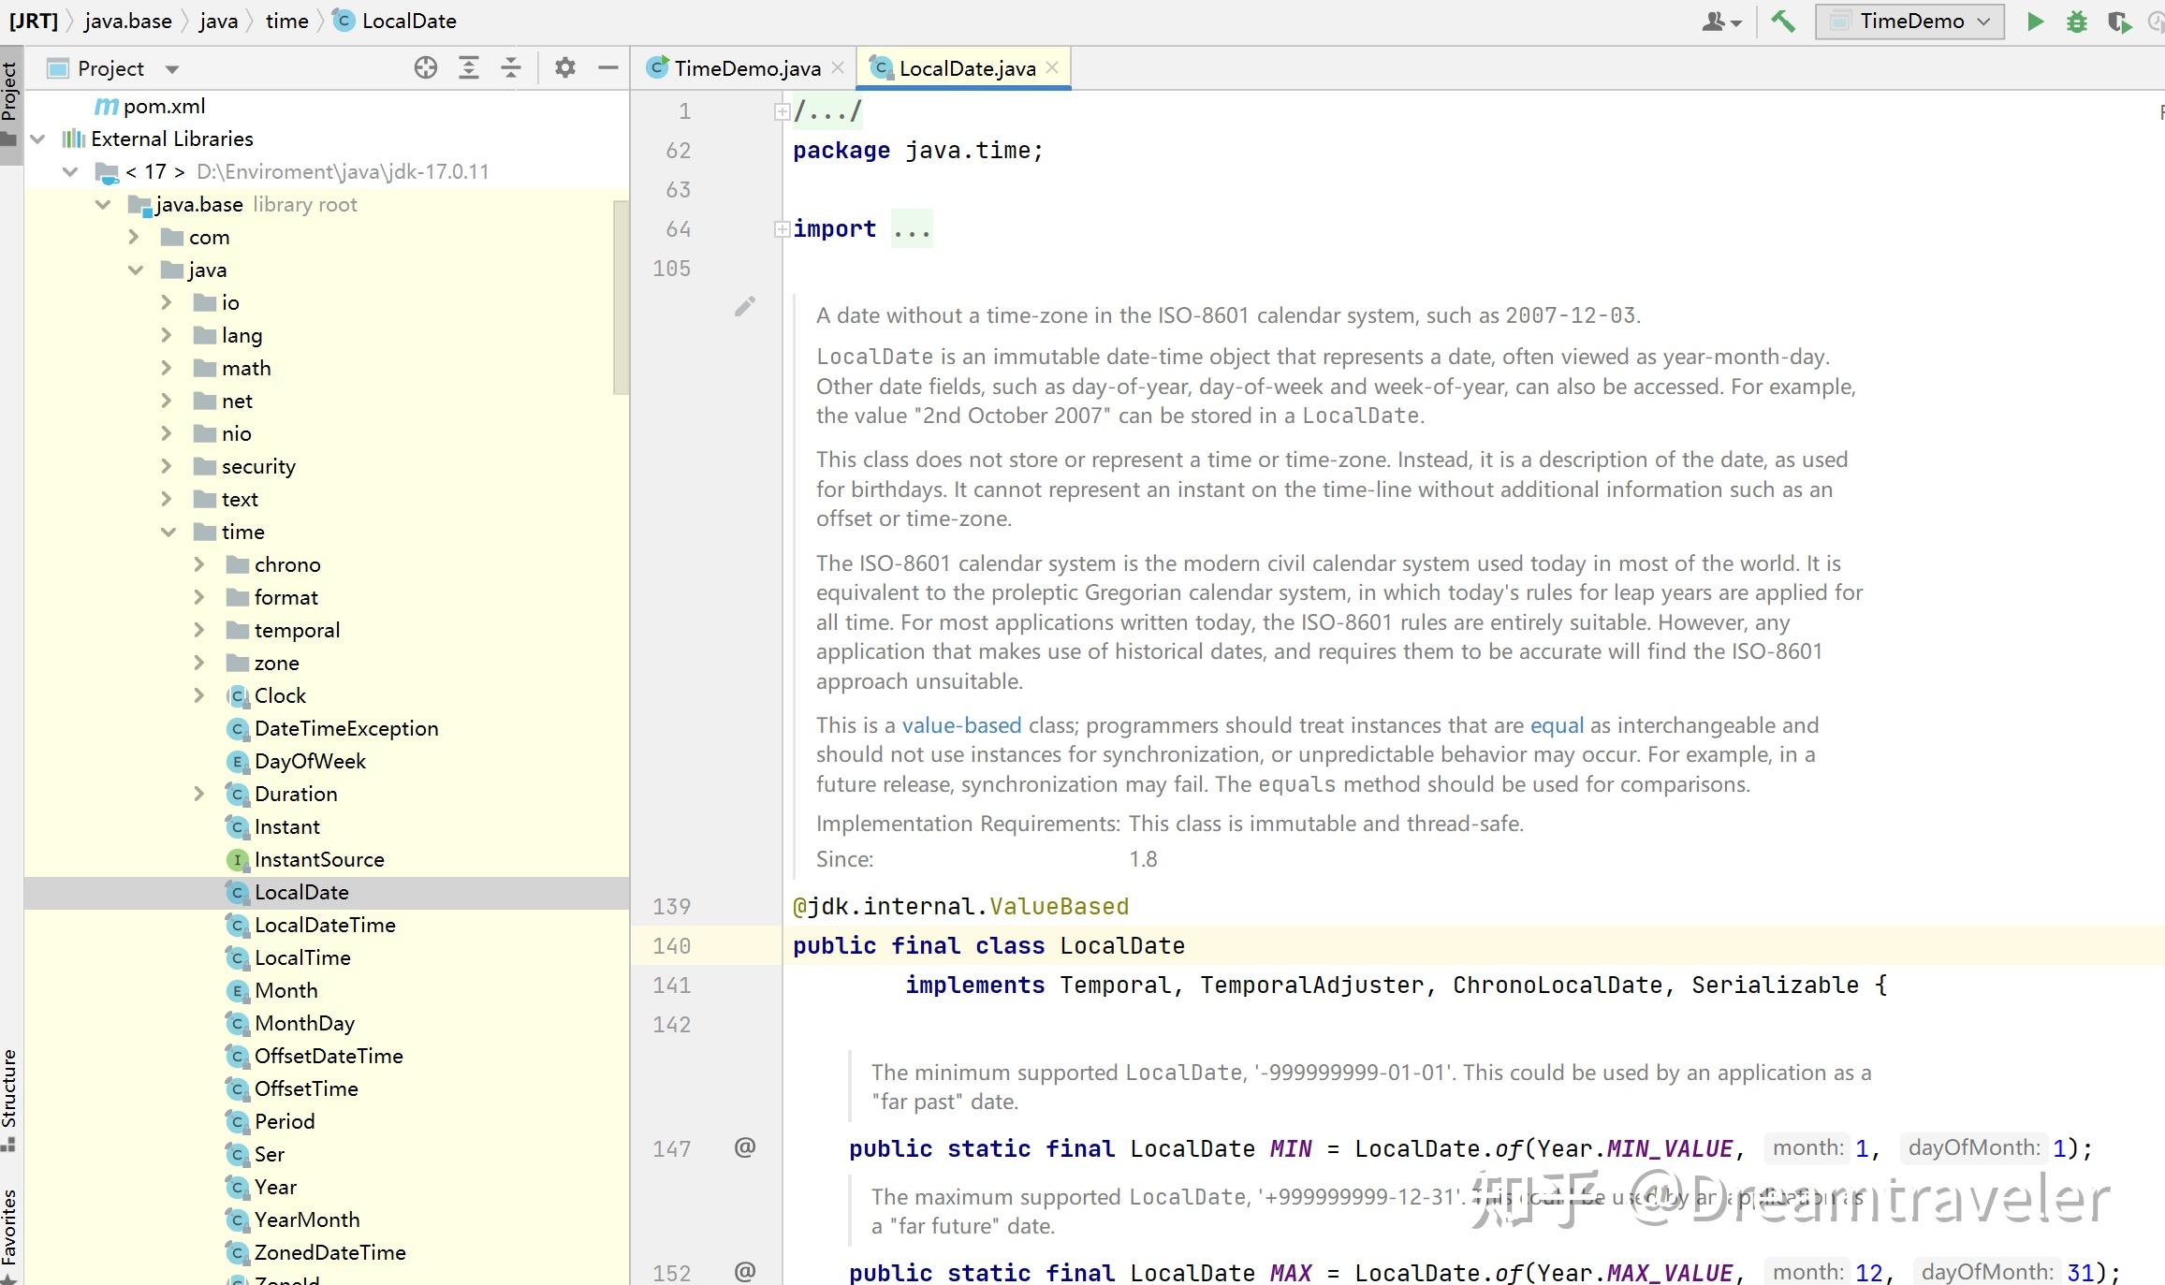Screen dimensions: 2165x1285
Task: Collapse the time package folder
Action: 168,532
